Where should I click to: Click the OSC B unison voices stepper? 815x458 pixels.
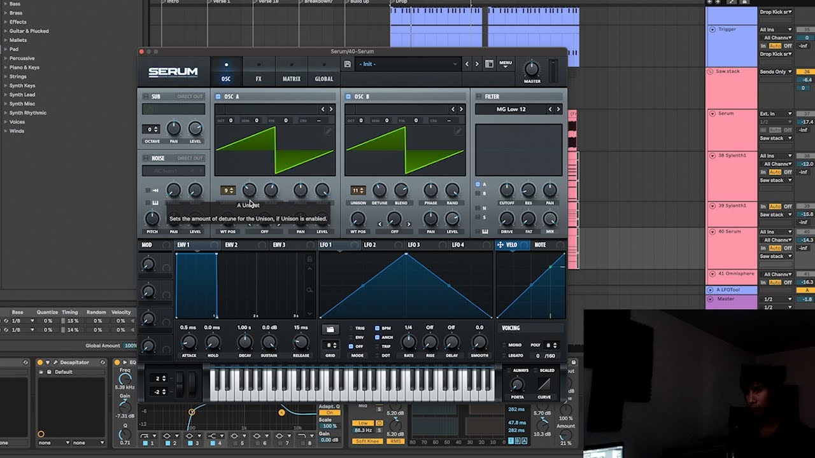click(358, 190)
